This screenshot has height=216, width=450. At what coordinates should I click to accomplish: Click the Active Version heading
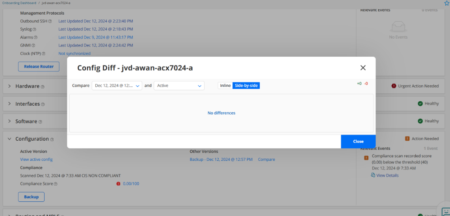pos(33,151)
